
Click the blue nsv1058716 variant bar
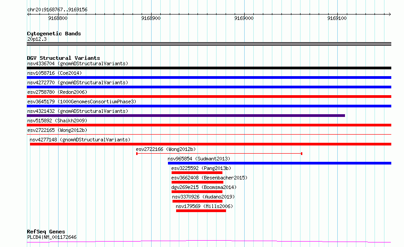(x=209, y=77)
